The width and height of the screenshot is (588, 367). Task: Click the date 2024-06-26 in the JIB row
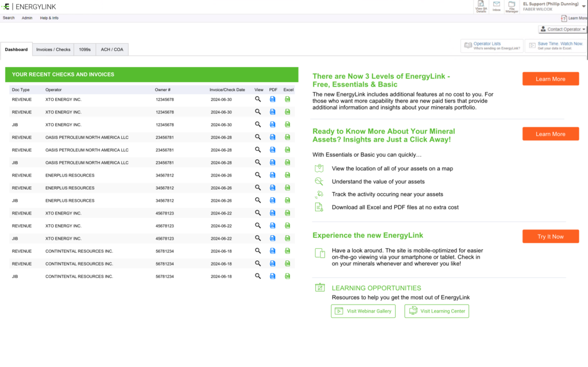point(221,201)
